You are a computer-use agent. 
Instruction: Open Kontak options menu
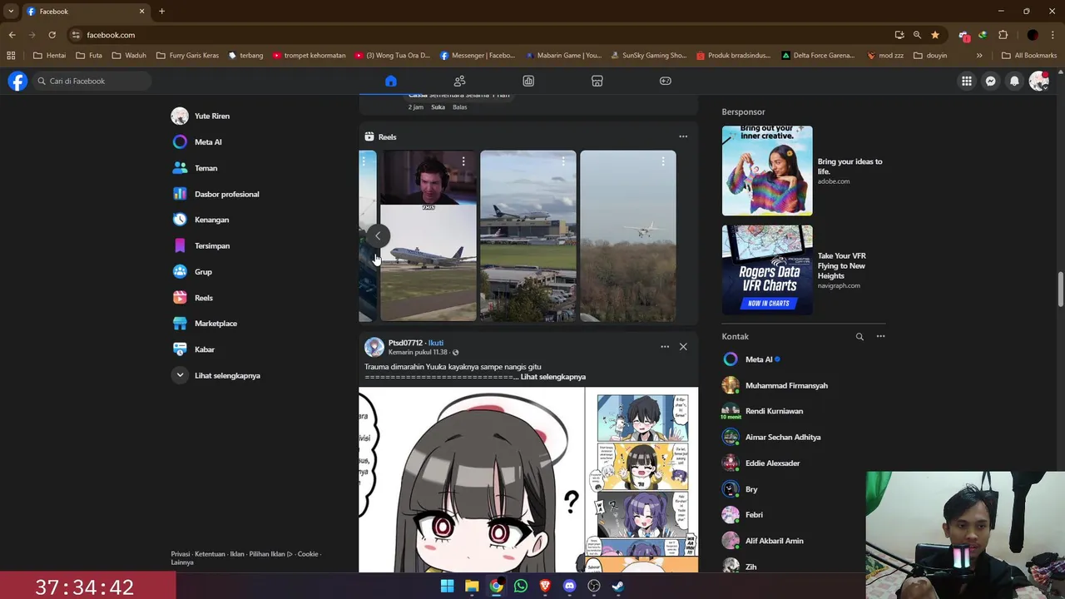point(880,337)
